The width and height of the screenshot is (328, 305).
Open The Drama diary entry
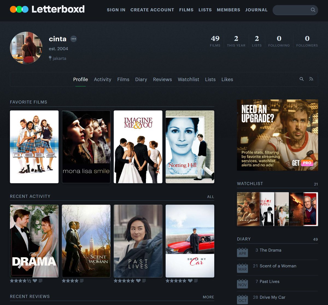[x=270, y=250]
